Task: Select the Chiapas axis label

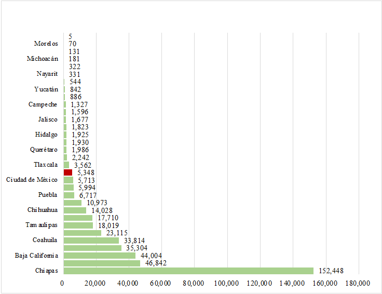Action: [x=46, y=271]
